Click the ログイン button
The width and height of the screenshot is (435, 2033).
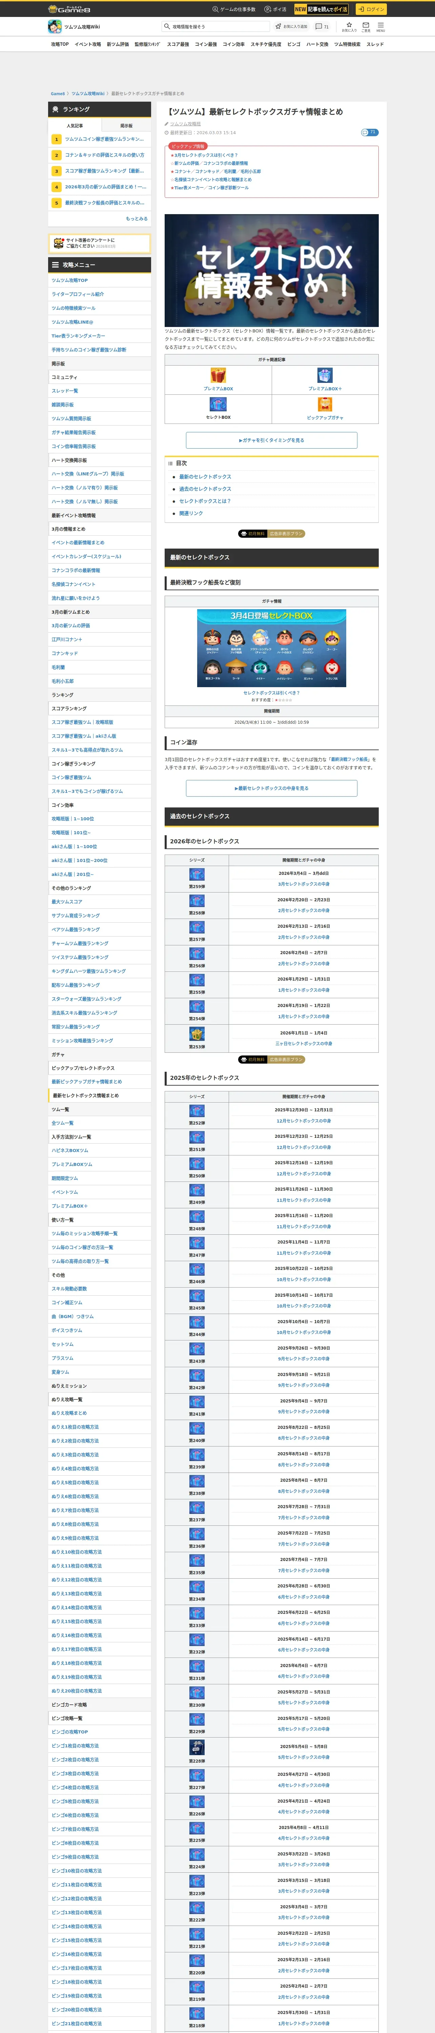click(x=370, y=9)
